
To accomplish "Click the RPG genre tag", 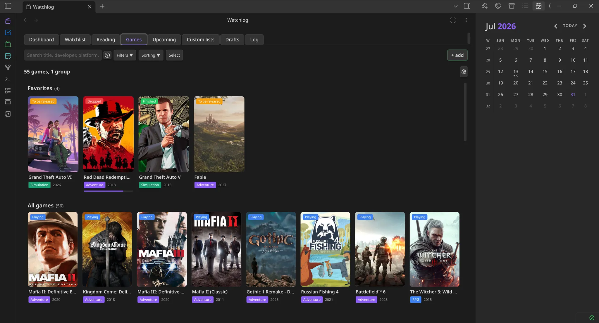I will click(416, 300).
